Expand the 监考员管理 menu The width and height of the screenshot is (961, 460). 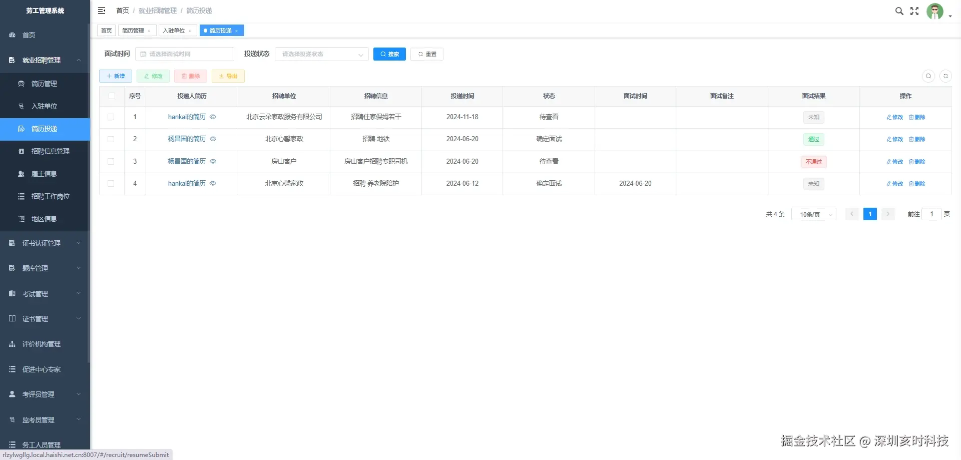pos(45,420)
